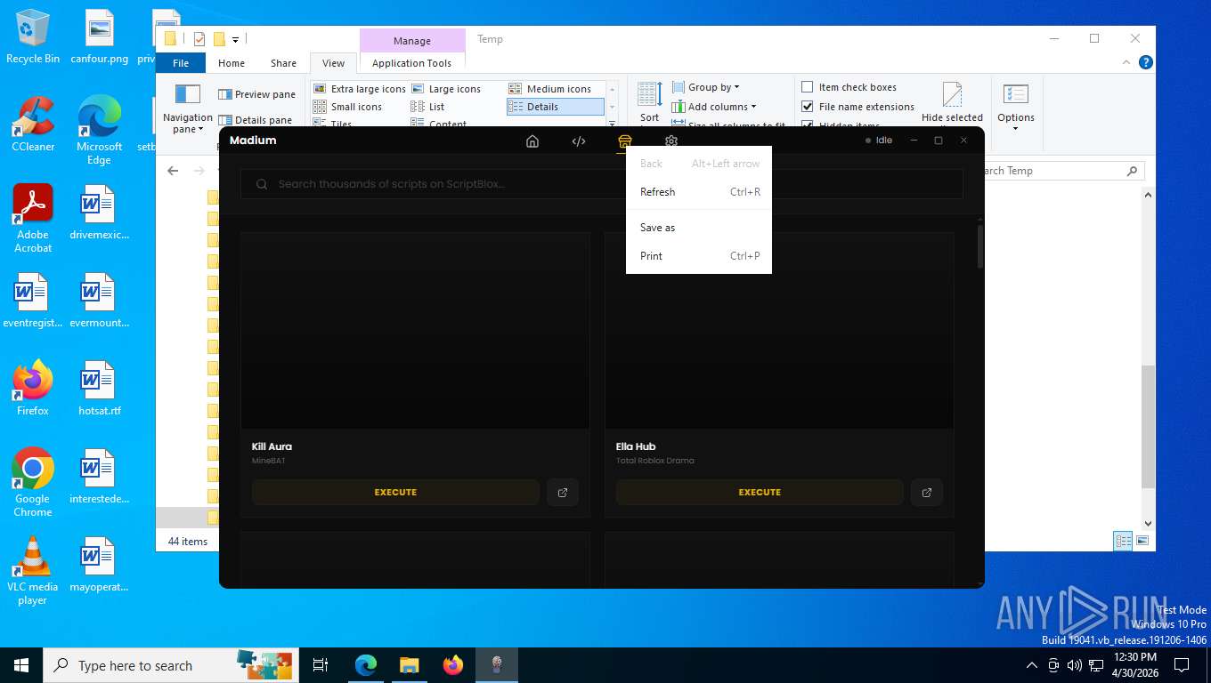
Task: Open Google Chrome desktop shortcut
Action: point(33,482)
